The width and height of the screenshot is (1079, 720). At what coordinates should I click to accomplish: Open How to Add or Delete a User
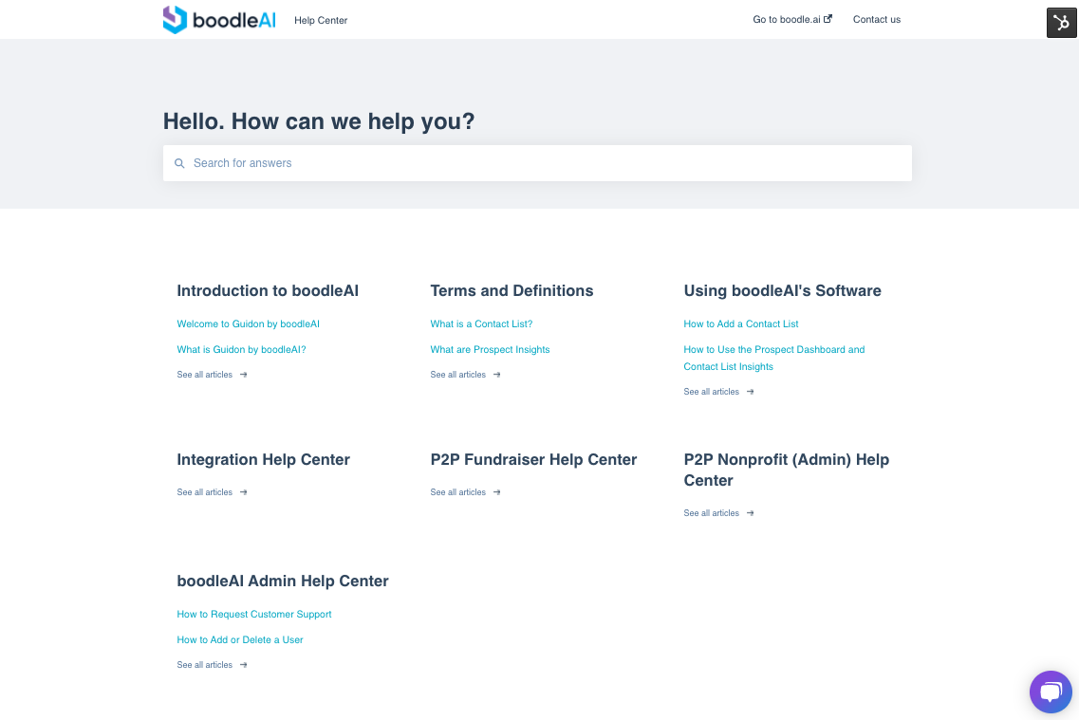click(x=240, y=639)
